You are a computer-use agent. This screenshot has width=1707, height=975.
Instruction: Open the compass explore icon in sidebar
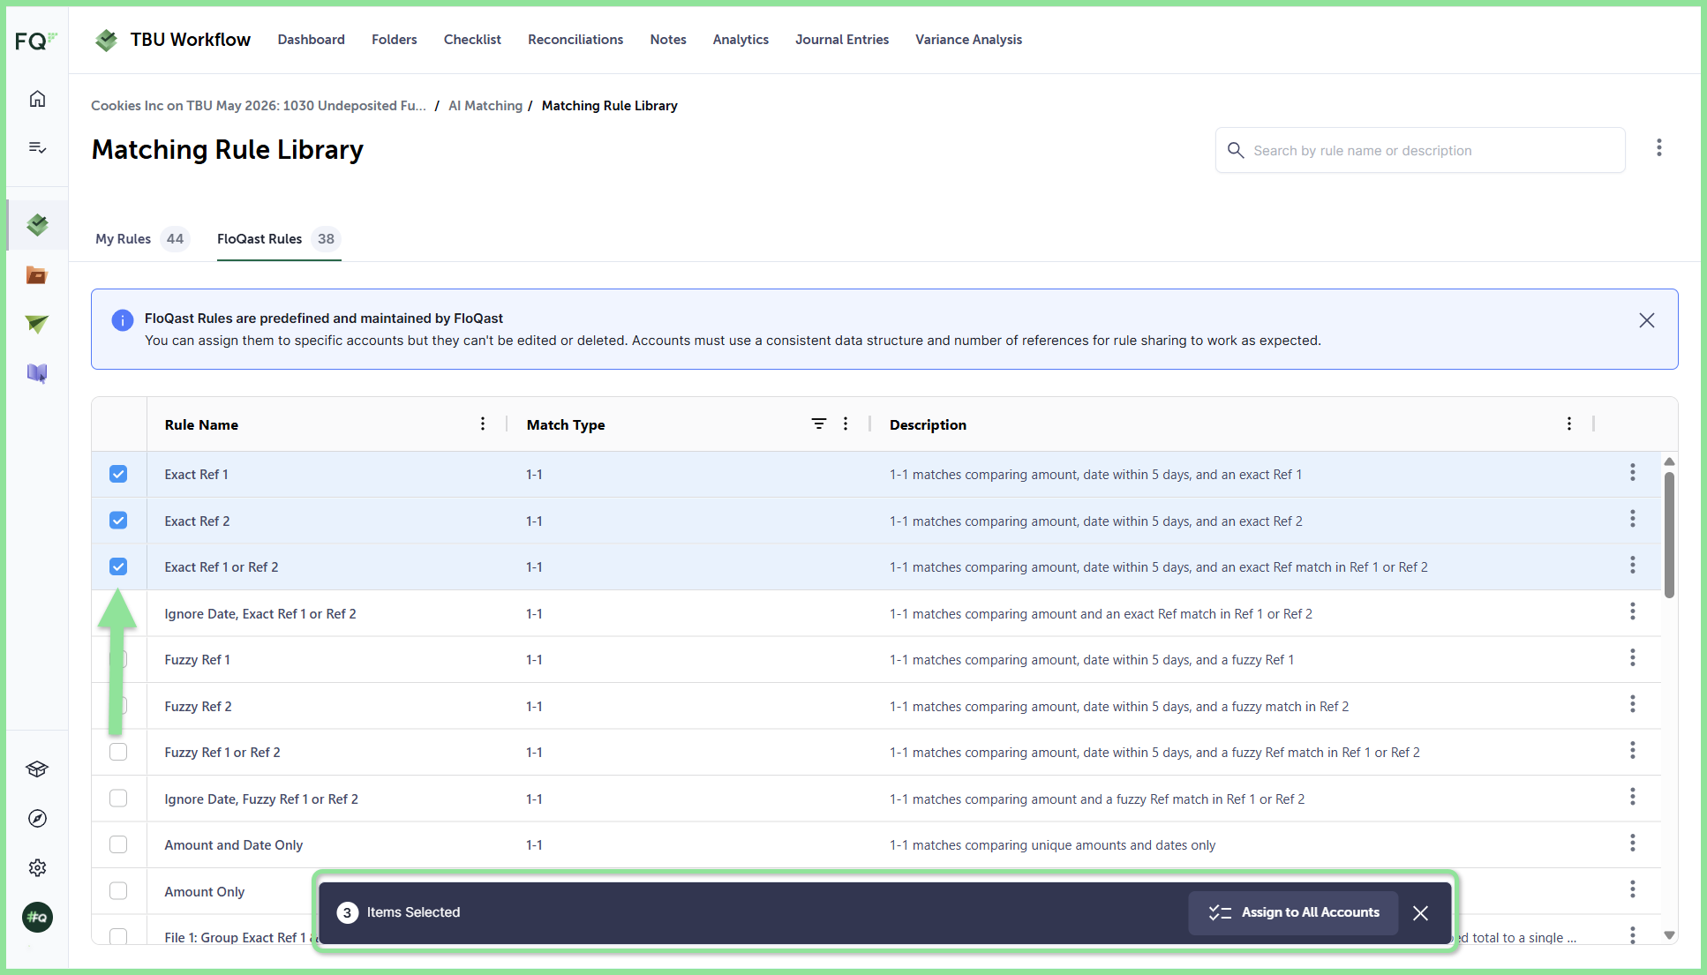[x=37, y=819]
